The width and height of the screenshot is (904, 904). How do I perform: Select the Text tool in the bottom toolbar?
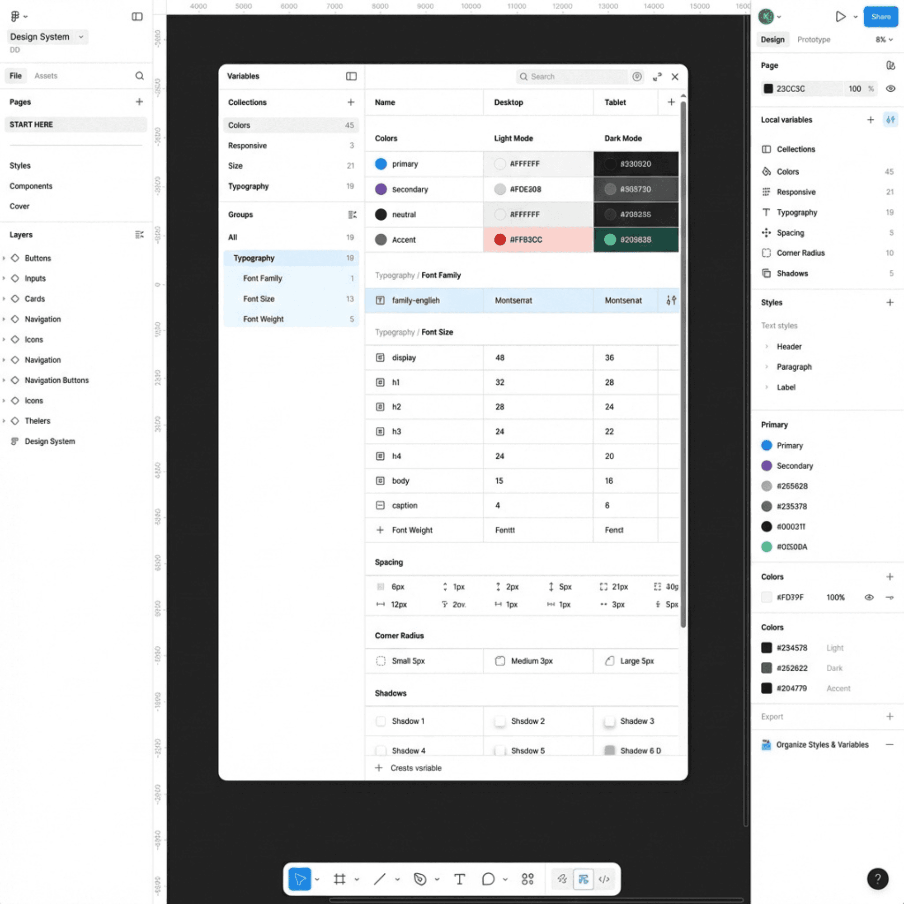tap(460, 879)
